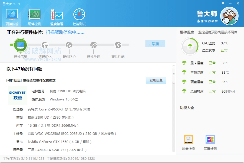
Task: Launch the 磁盘检测 tool
Action: click(189, 140)
